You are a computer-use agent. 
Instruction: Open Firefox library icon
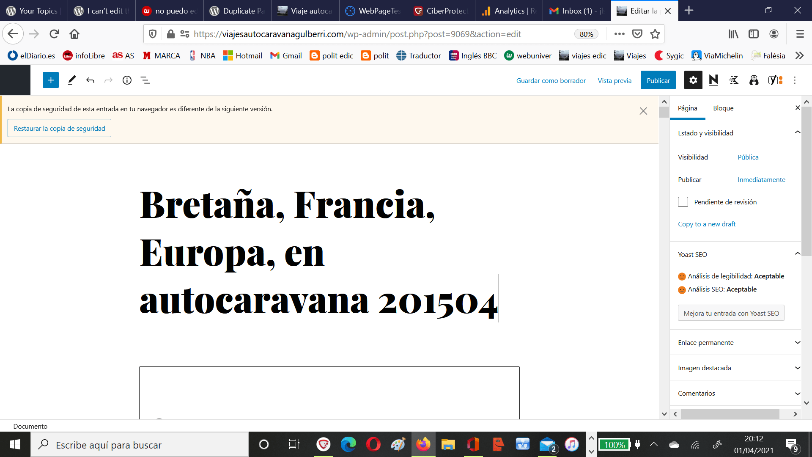pyautogui.click(x=733, y=34)
